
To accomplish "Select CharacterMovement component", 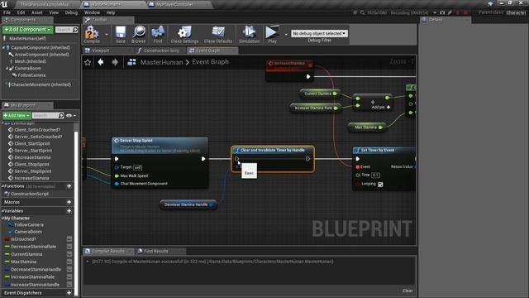I will pyautogui.click(x=41, y=84).
